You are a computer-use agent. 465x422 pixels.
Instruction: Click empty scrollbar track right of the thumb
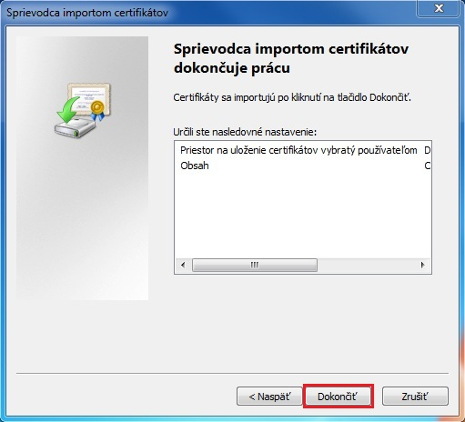point(367,265)
